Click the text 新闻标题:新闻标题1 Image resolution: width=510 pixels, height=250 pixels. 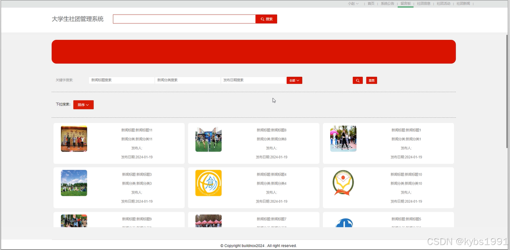(406, 130)
